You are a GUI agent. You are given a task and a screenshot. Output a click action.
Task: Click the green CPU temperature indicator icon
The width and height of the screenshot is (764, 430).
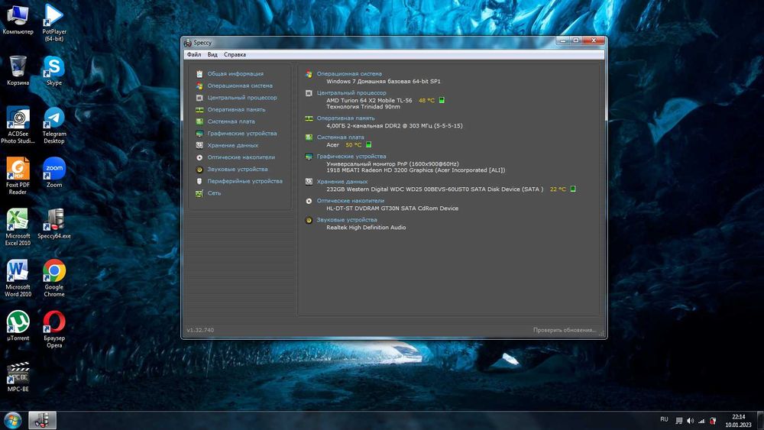tap(442, 100)
